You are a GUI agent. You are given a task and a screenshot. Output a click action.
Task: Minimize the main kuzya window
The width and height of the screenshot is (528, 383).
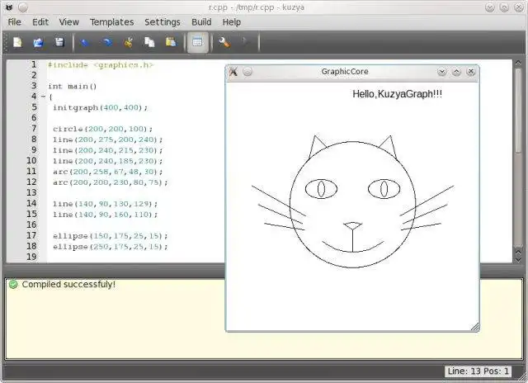pos(490,7)
